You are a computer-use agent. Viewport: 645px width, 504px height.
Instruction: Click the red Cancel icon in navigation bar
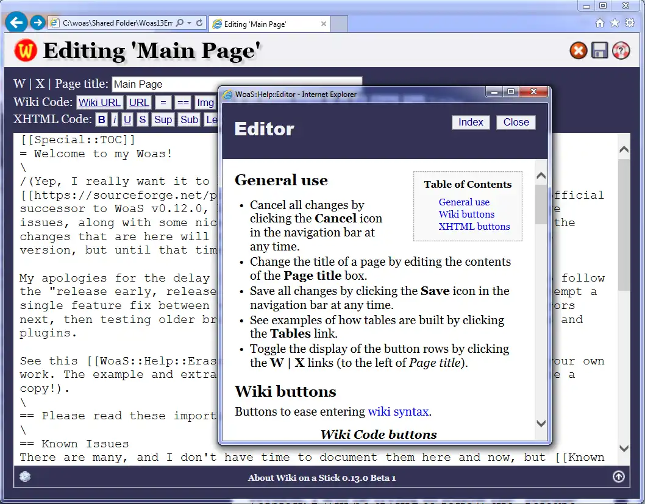pyautogui.click(x=579, y=51)
